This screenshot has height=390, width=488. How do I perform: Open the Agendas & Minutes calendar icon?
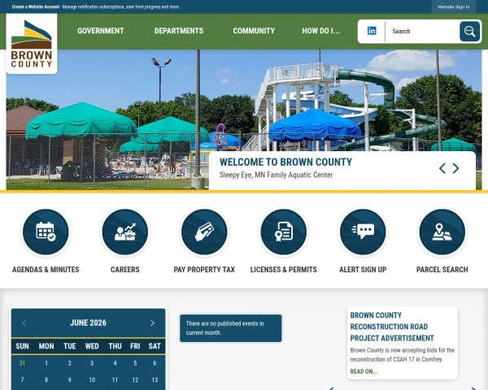click(46, 232)
